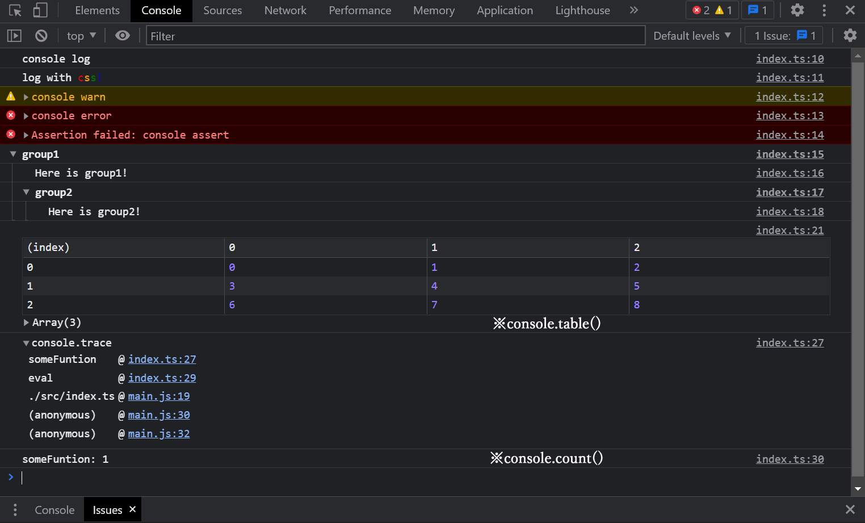Open trace link main.js:30
Screen dimensions: 865x523
tap(159, 415)
